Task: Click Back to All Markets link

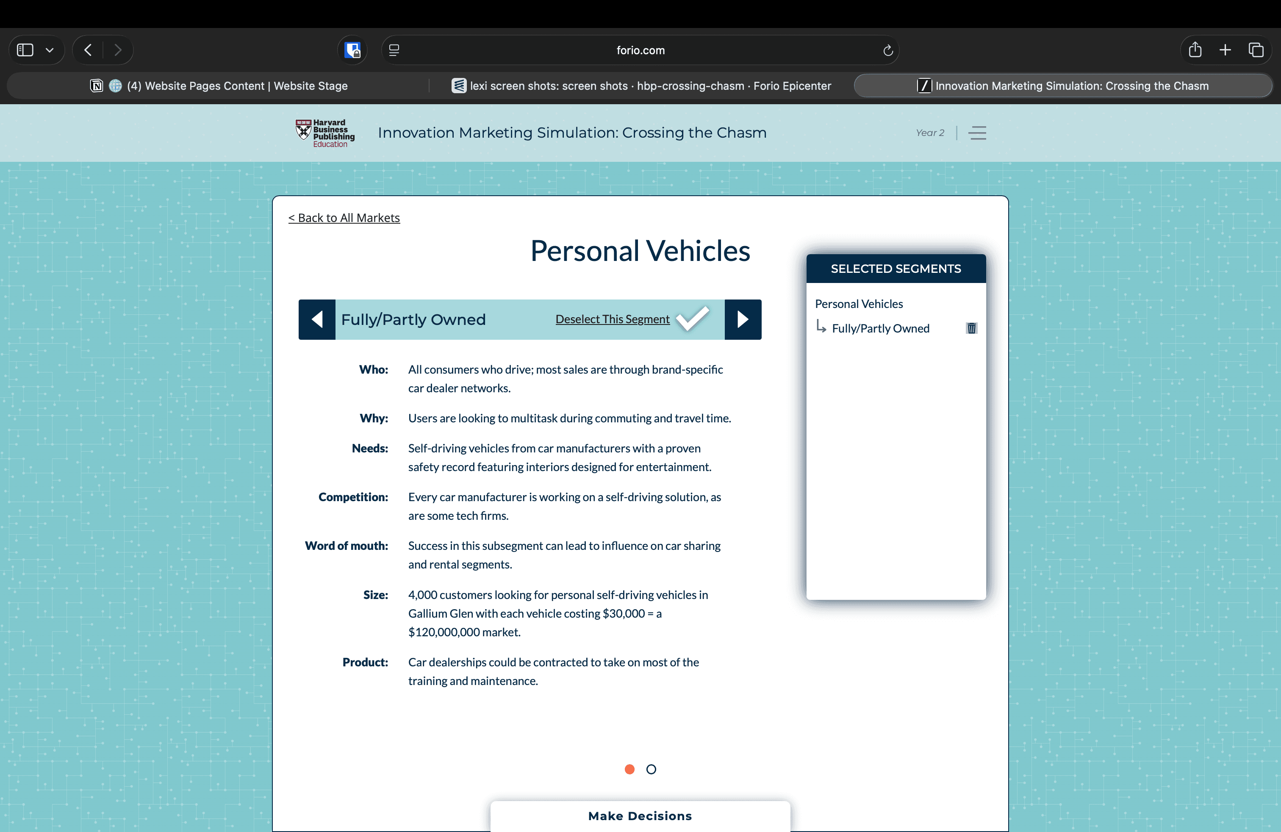Action: click(x=344, y=218)
